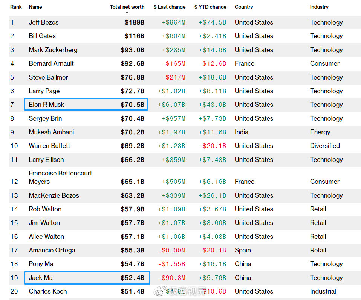361x300 pixels.
Task: Select the +$74.5B YTD change value
Action: click(x=213, y=22)
